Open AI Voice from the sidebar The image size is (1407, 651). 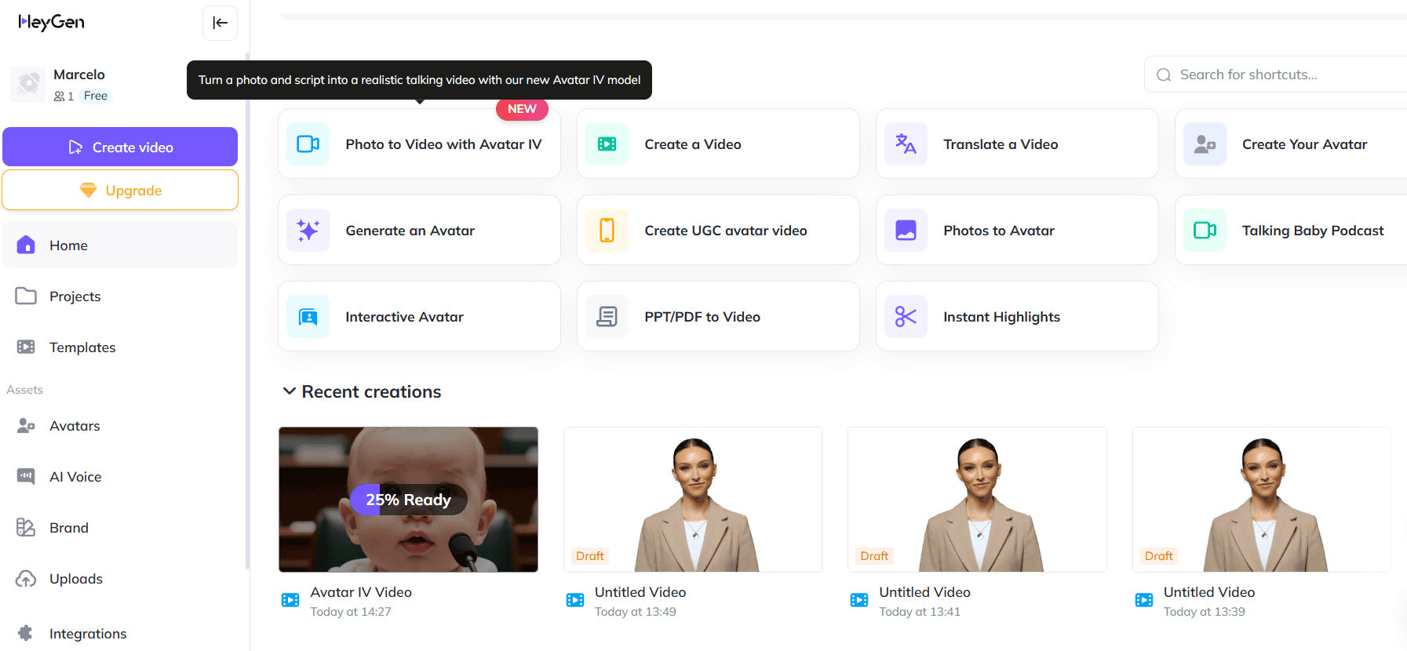point(75,477)
